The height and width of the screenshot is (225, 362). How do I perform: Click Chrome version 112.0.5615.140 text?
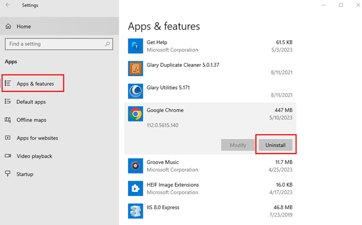[x=162, y=125]
